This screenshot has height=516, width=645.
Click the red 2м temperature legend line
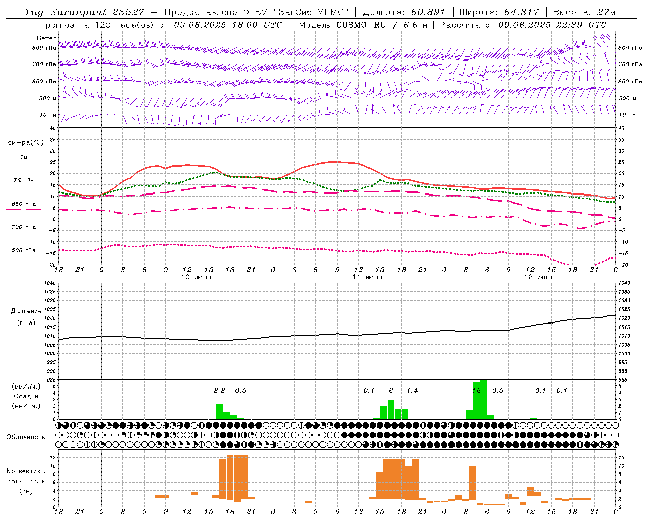coord(23,163)
